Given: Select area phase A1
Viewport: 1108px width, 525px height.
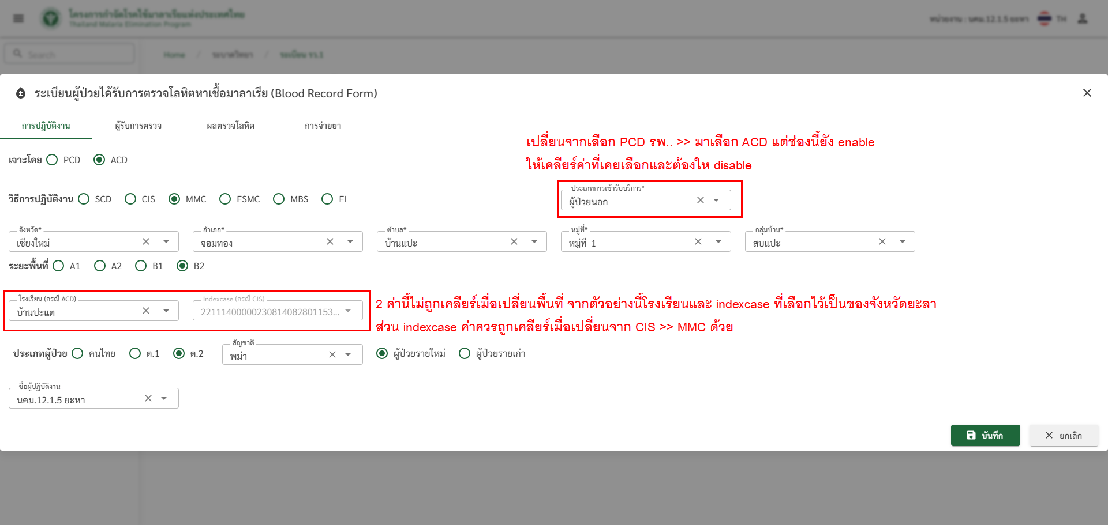Looking at the screenshot, I should click(59, 266).
